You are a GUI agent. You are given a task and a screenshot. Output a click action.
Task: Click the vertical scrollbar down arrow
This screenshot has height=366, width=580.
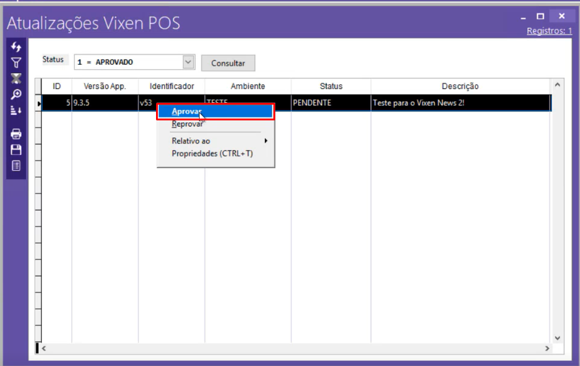pos(557,338)
